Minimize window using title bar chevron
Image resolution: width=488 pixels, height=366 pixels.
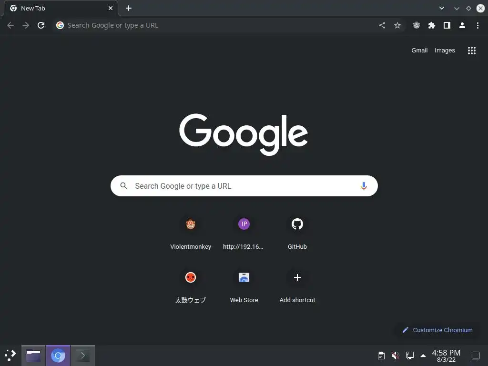(x=457, y=9)
